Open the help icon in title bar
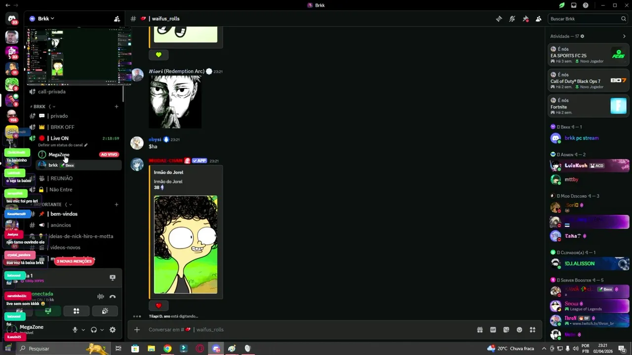This screenshot has height=355, width=632. pos(586,5)
